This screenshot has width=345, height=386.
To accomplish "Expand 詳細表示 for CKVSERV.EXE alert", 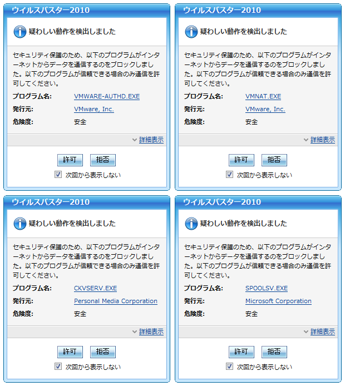I will click(x=151, y=331).
